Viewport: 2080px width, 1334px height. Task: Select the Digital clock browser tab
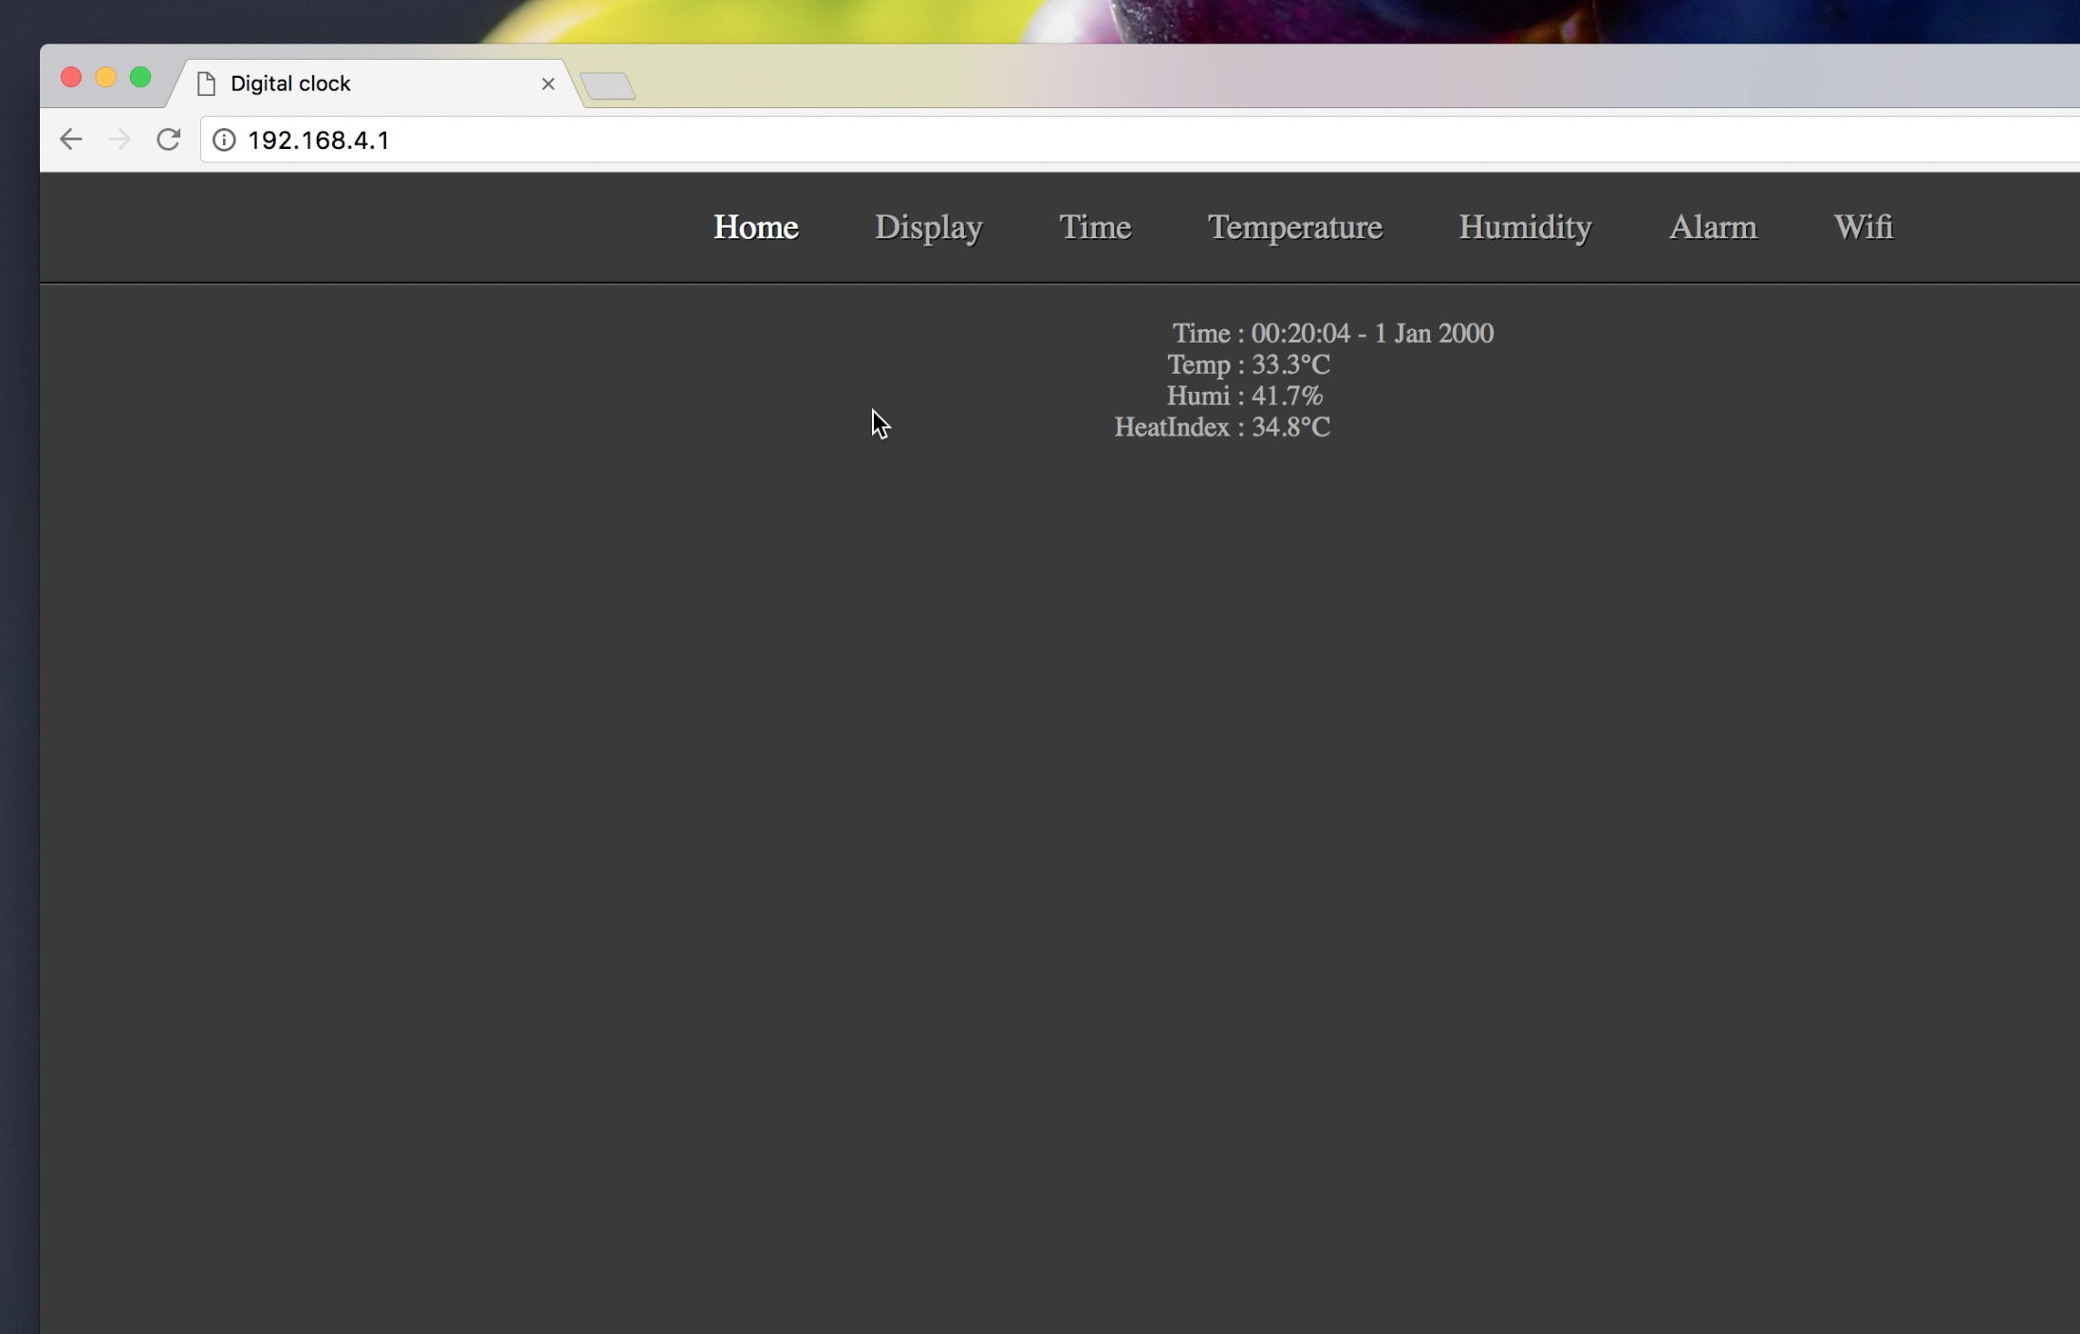pos(375,83)
